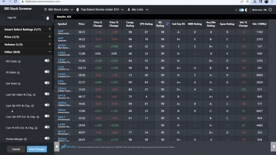Click the browser profile avatar icon
This screenshot has width=276, height=155.
(267, 2)
